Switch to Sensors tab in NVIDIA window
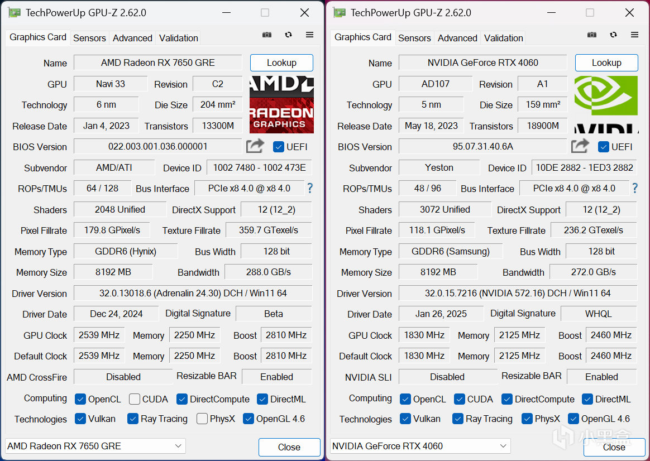The width and height of the screenshot is (650, 461). [x=414, y=38]
